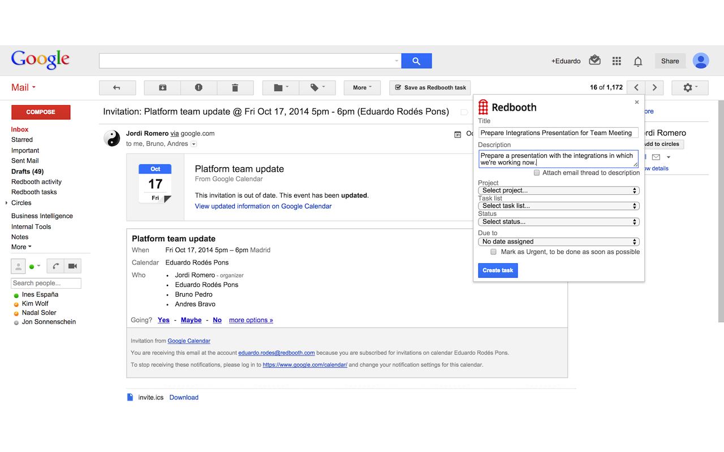
Task: Open 'View updated information on Google Calendar'
Action: coord(262,206)
